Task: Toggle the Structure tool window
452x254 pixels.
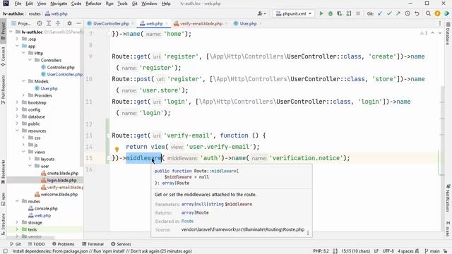Action: coord(3,224)
